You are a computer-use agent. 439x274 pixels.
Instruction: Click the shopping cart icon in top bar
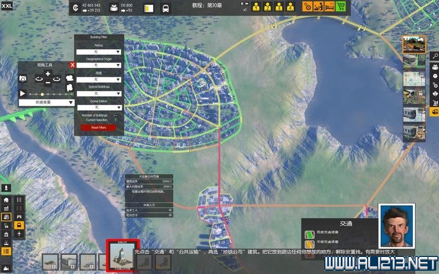coord(340,7)
